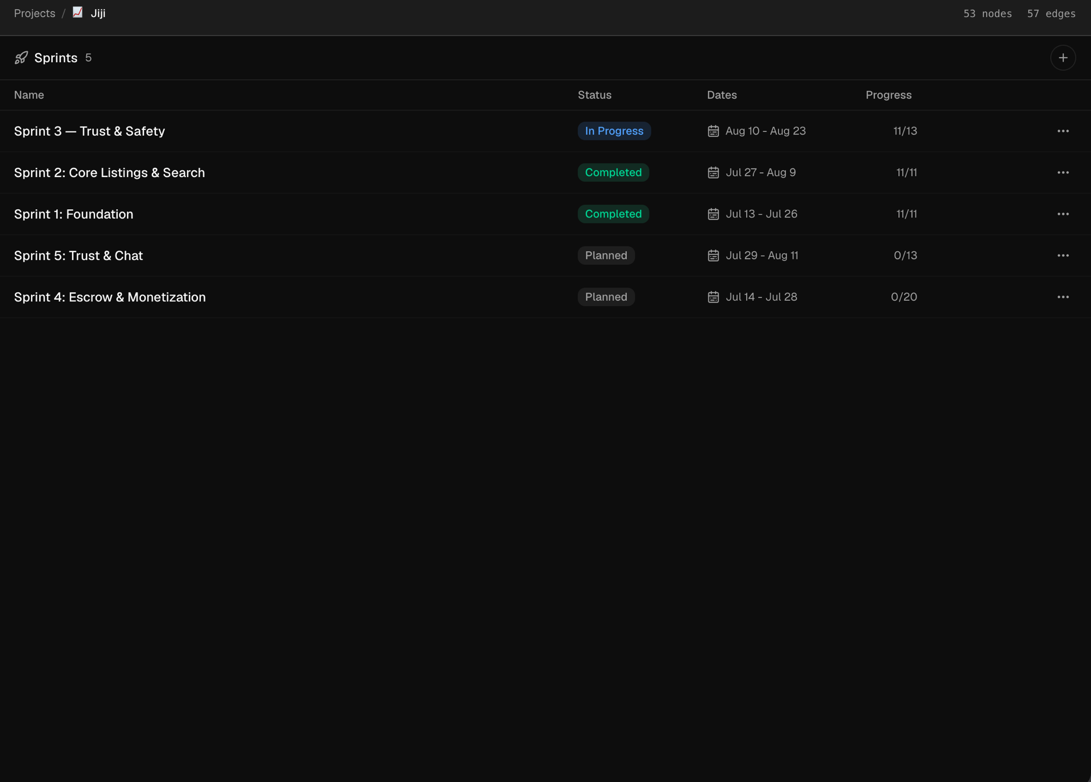Open more options for Sprint 3 row

pos(1063,131)
